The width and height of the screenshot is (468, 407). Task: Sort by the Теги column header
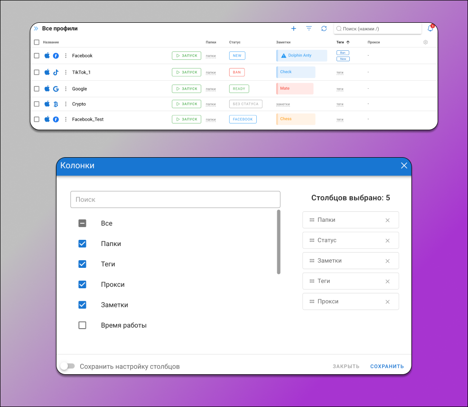(340, 42)
